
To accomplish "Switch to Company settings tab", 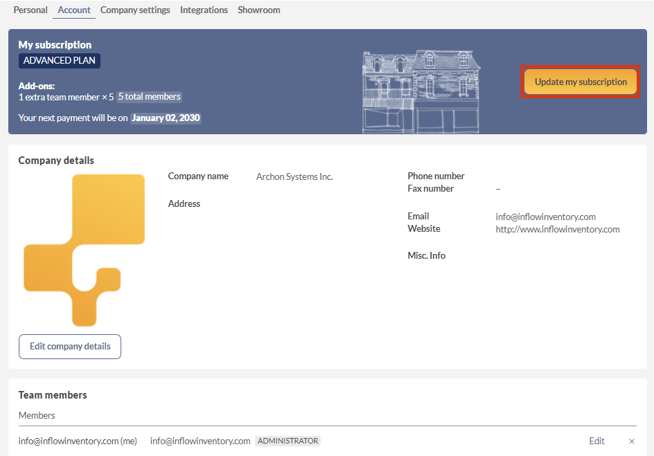I will (x=135, y=10).
